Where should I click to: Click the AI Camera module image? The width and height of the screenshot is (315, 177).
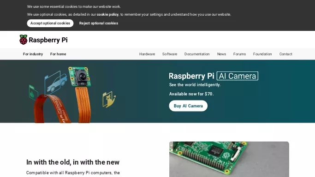pyautogui.click(x=80, y=77)
